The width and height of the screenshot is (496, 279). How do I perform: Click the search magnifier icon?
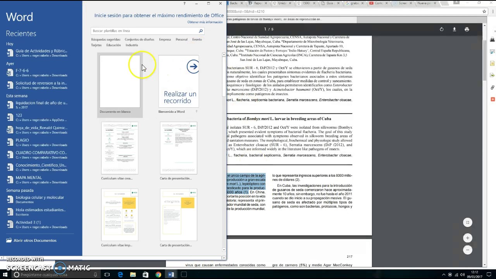pos(201,31)
